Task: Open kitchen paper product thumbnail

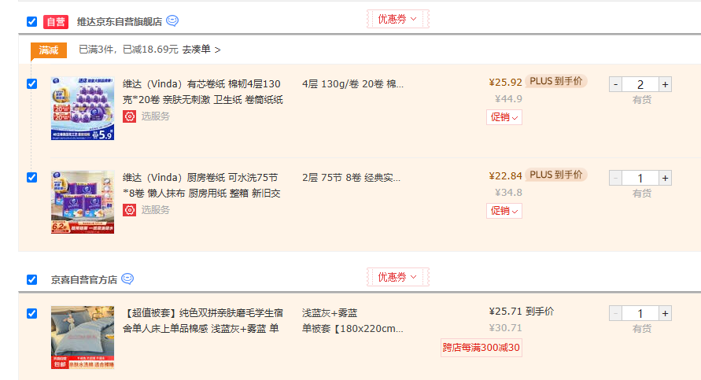Action: click(83, 201)
